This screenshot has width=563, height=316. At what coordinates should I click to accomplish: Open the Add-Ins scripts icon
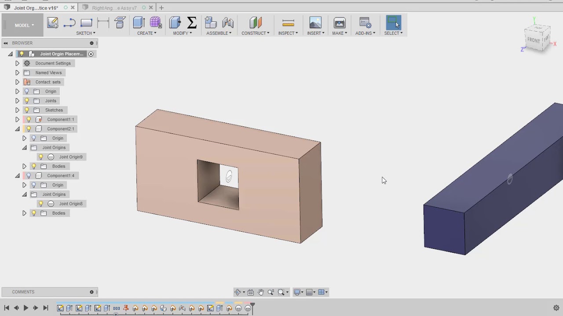(x=365, y=23)
